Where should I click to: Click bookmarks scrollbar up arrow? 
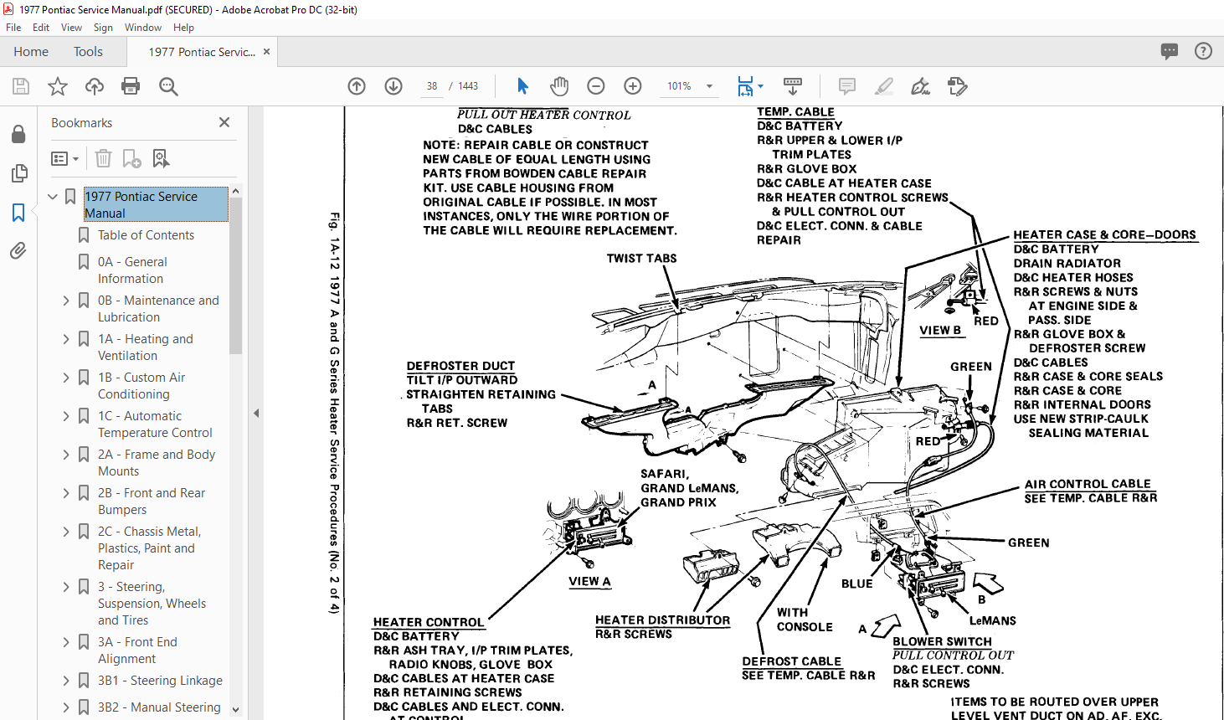(x=235, y=192)
